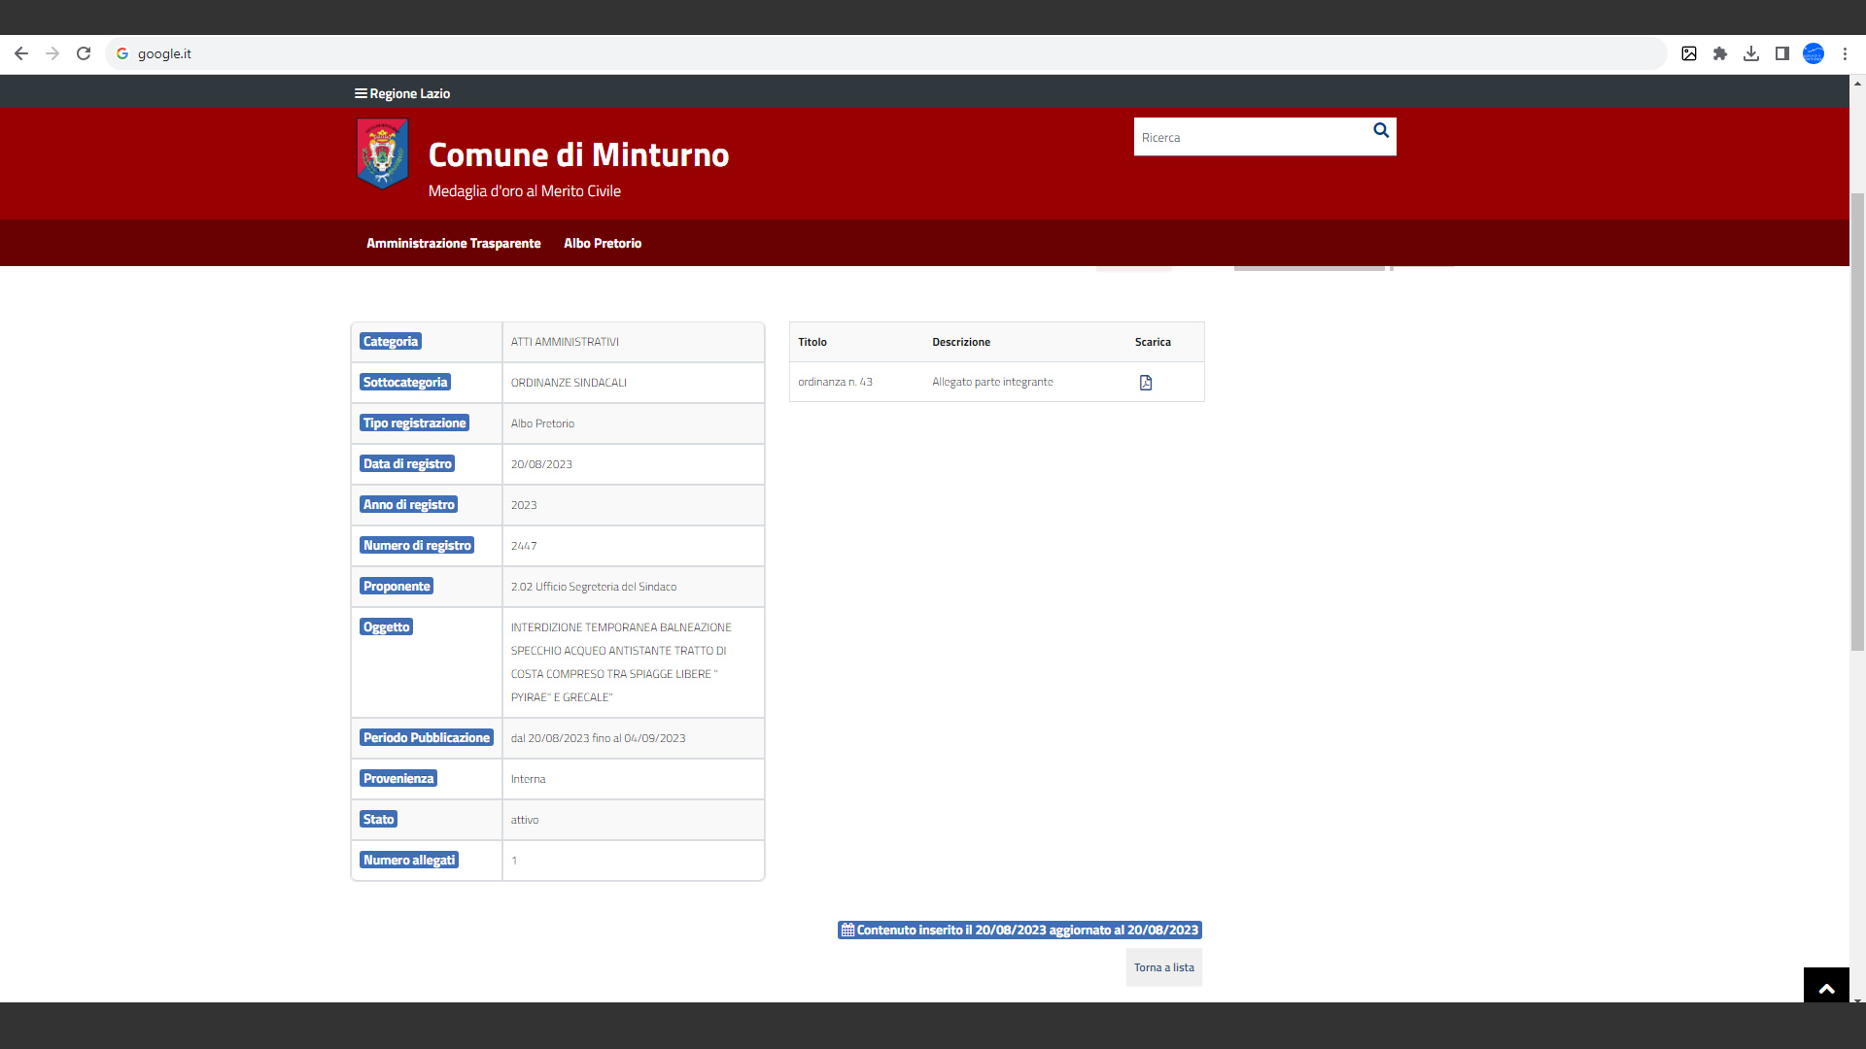Click the search magnifier icon

[1380, 131]
